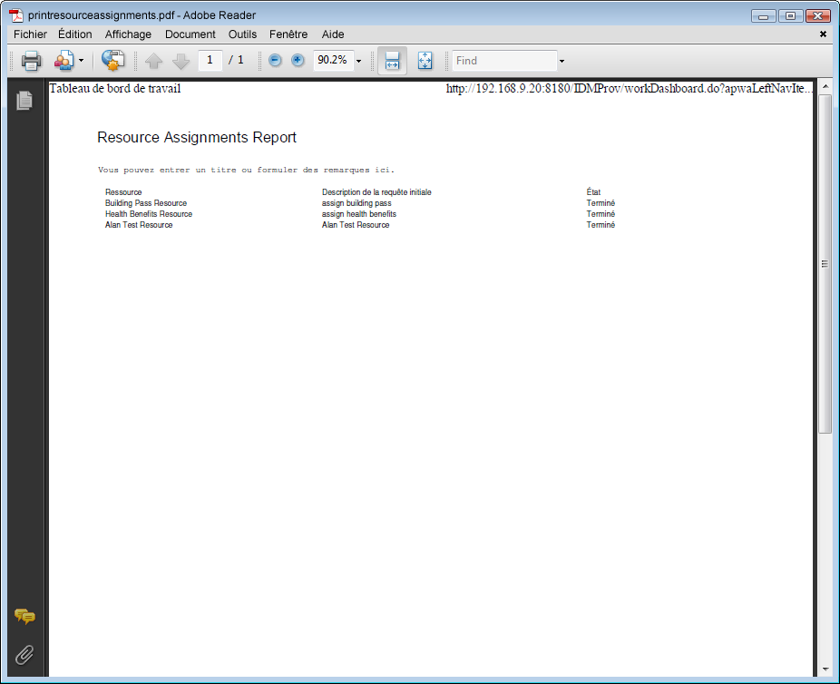Click the 'État' column header
This screenshot has width=840, height=684.
593,191
